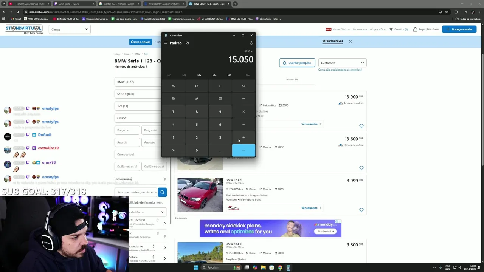Viewport: 484px width, 272px height.
Task: Open File Explorer from the taskbar
Action: 263,267
